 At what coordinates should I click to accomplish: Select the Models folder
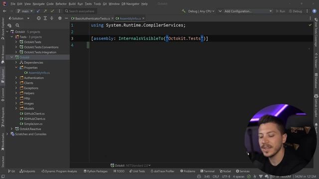point(29,108)
